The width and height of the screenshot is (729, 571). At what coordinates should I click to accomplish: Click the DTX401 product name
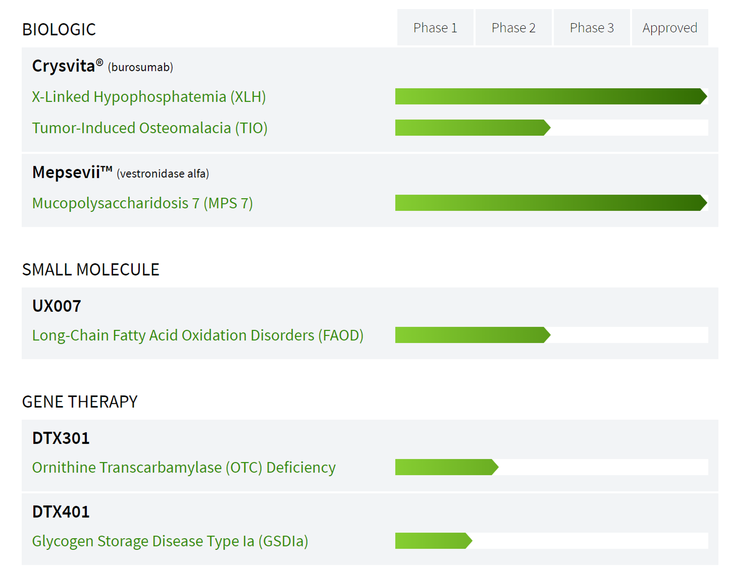61,512
